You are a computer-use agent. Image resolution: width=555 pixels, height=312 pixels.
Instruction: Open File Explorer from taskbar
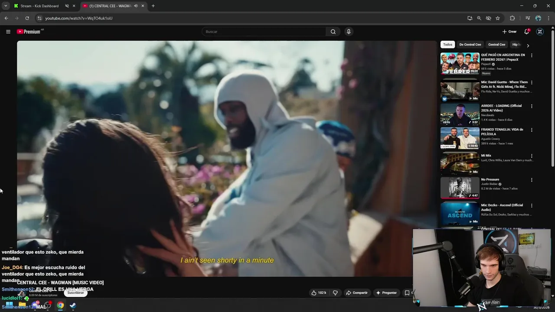(x=22, y=305)
